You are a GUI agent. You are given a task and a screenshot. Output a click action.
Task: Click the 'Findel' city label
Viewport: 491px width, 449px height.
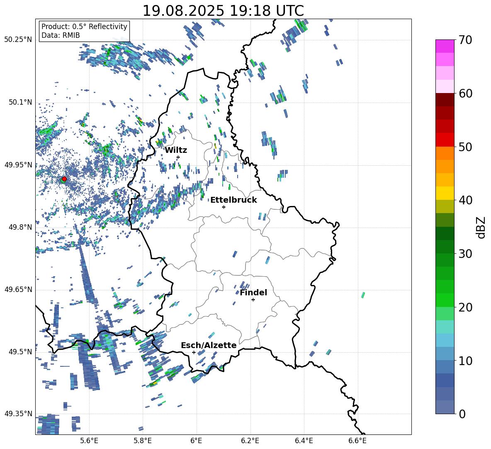pos(253,292)
